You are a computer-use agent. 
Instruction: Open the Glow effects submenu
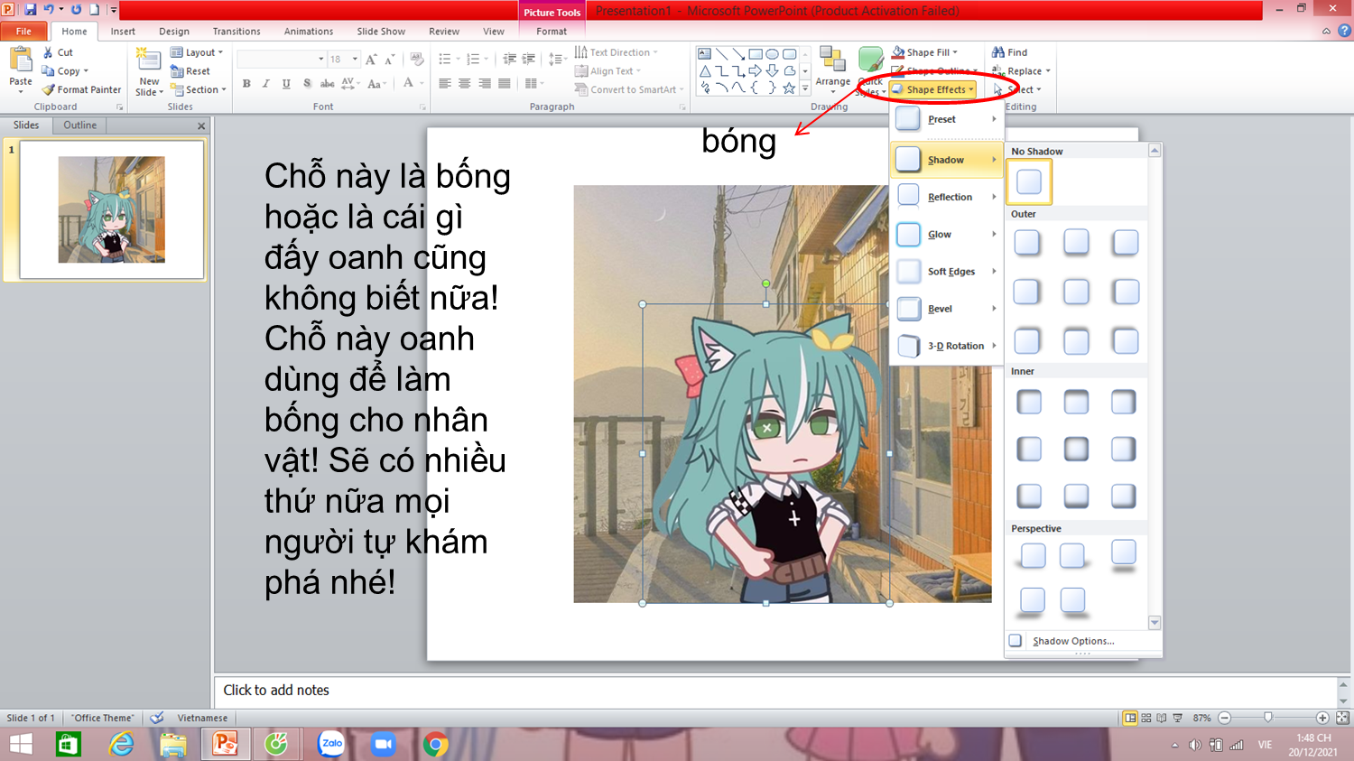[x=947, y=234]
